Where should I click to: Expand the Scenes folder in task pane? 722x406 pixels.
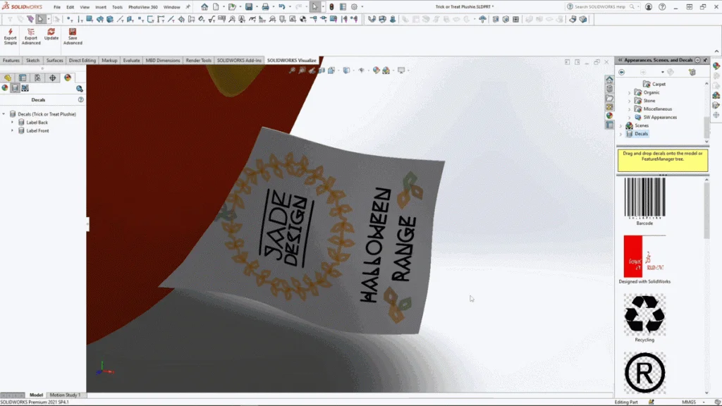point(621,125)
